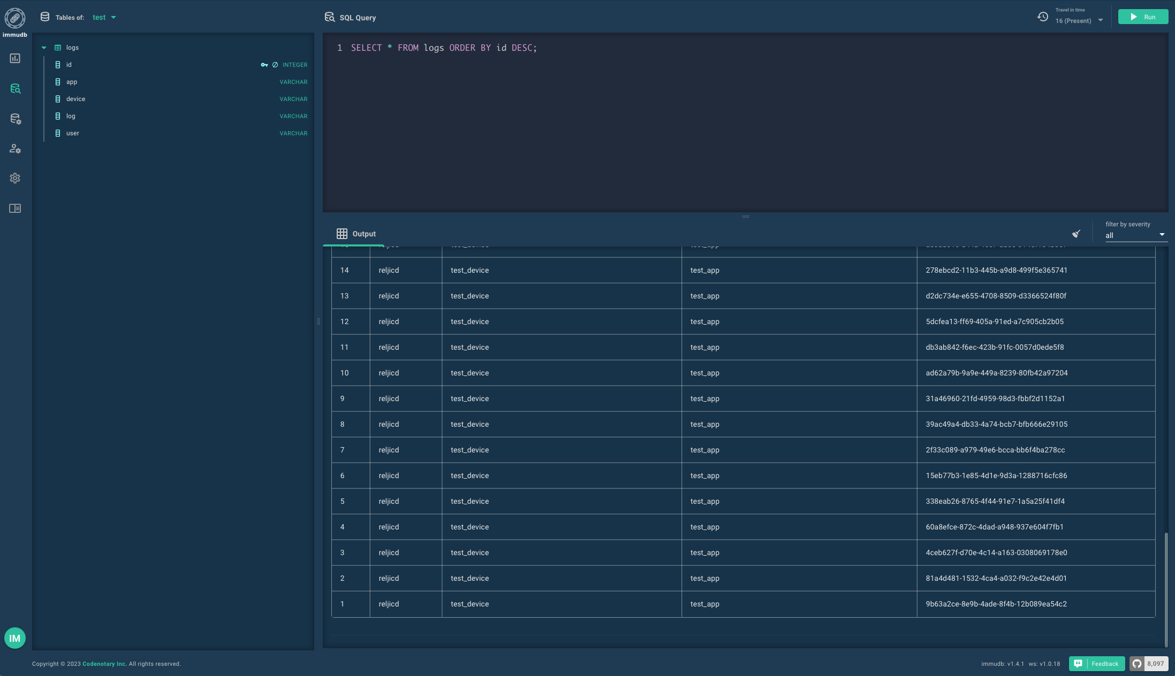The height and width of the screenshot is (676, 1175).
Task: Open the SQL query icon in sidebar
Action: tap(15, 88)
